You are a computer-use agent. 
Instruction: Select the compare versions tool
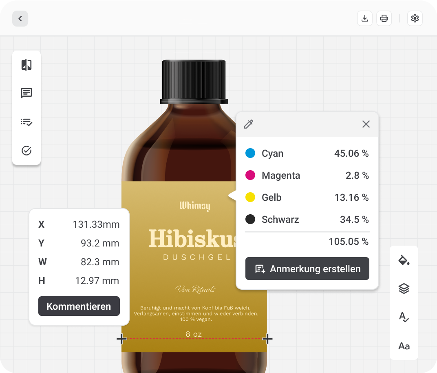26,65
